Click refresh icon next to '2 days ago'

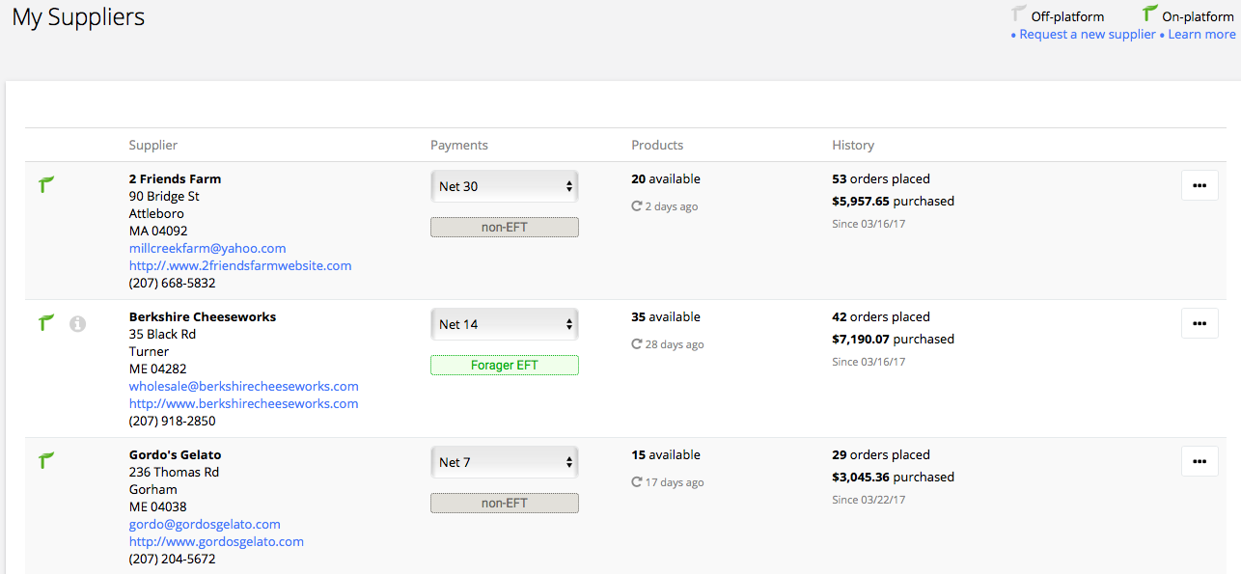pos(637,206)
